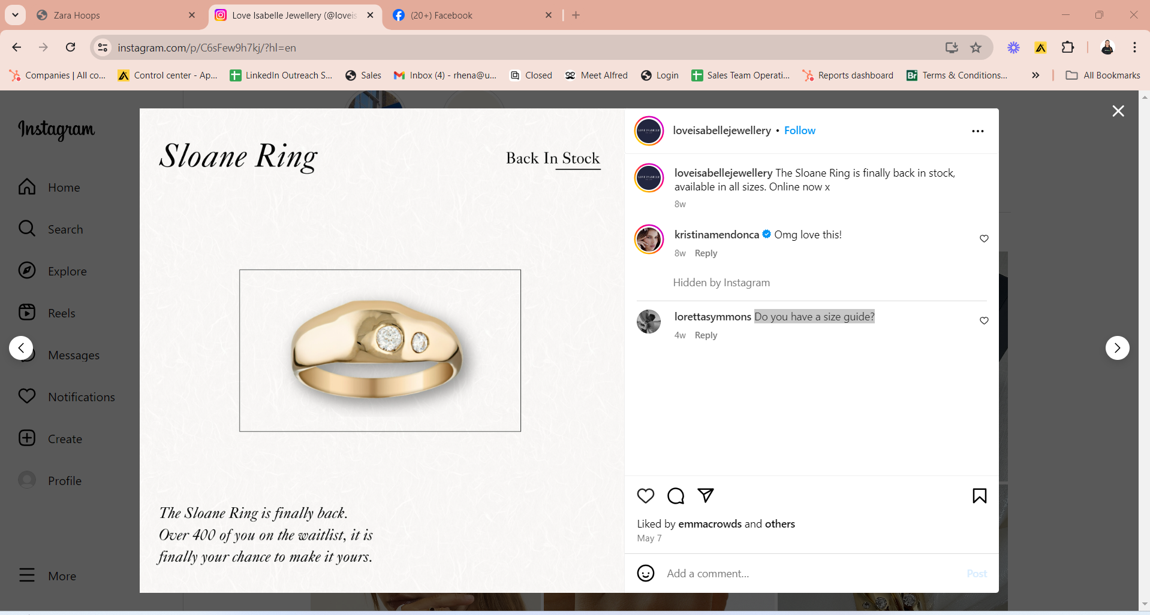Share the post via paper plane icon
The width and height of the screenshot is (1150, 615).
pyautogui.click(x=706, y=495)
